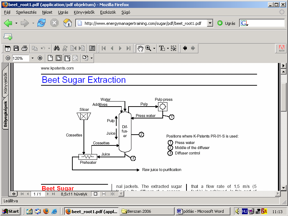
Task: Click the rotate pages icon
Action: pyautogui.click(x=85, y=58)
